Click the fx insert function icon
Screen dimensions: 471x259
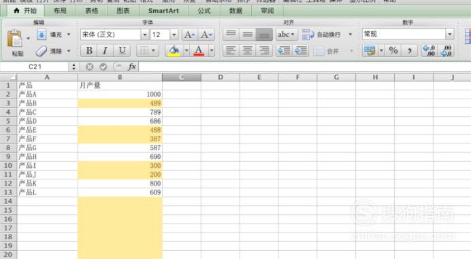click(132, 67)
